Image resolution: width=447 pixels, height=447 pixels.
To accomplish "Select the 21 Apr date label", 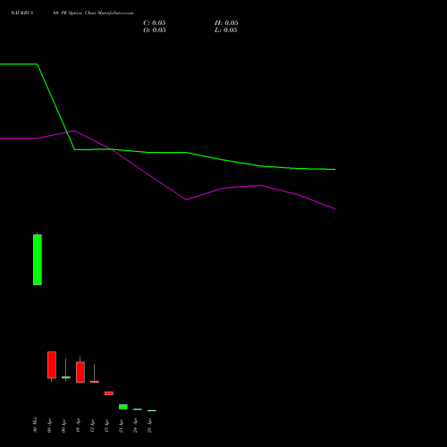I will pyautogui.click(x=121, y=426).
